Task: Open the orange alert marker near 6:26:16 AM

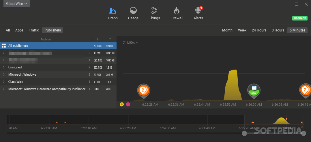Action: (306, 91)
